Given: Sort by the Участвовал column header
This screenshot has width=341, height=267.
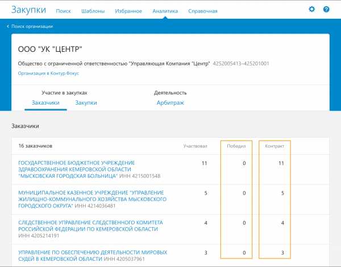Looking at the screenshot, I should (x=195, y=146).
